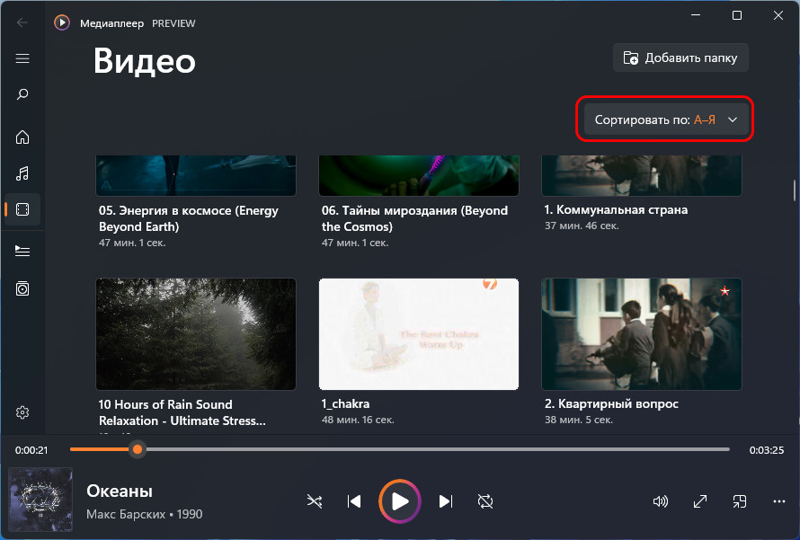Toggle shuffle playback
Image resolution: width=800 pixels, height=540 pixels.
[x=315, y=501]
